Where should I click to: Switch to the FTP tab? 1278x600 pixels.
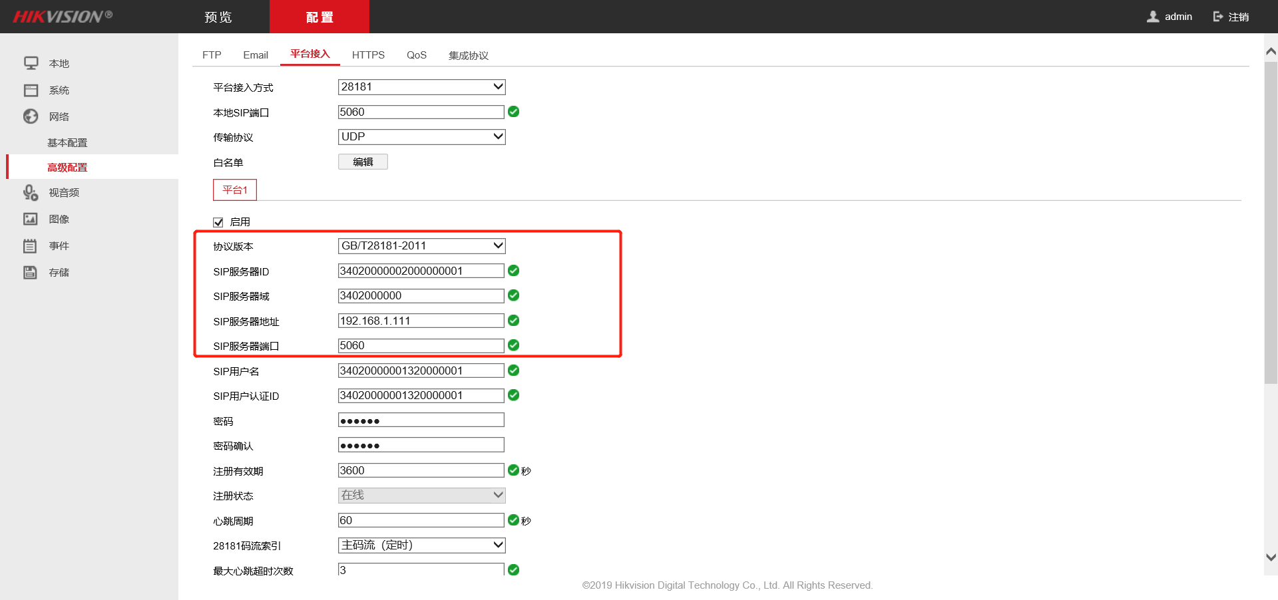(x=212, y=55)
